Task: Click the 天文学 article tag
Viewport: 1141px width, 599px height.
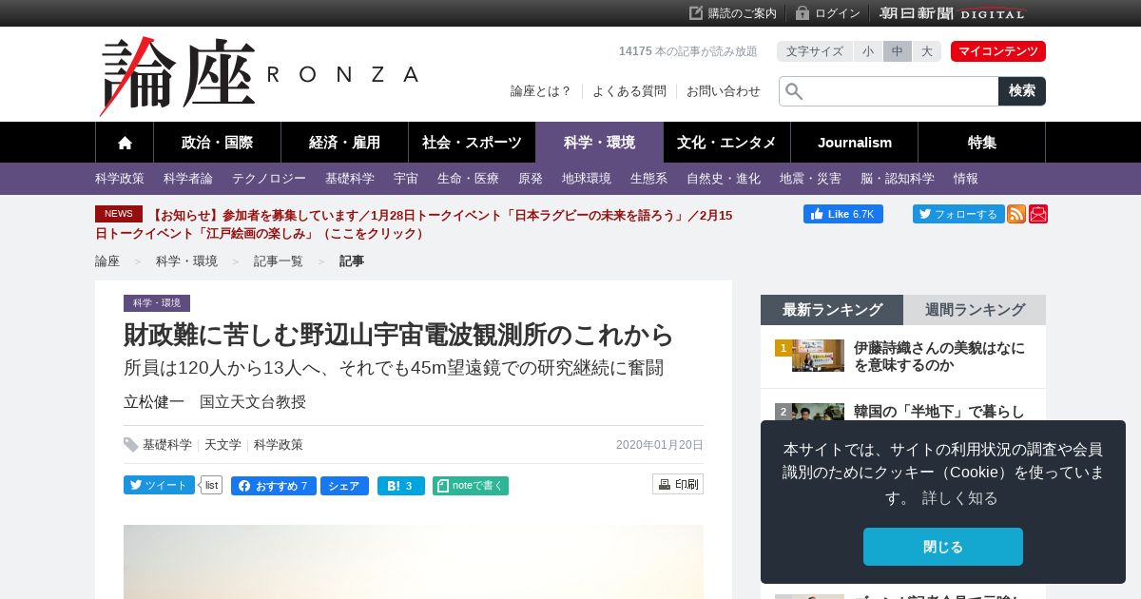Action: pyautogui.click(x=222, y=445)
